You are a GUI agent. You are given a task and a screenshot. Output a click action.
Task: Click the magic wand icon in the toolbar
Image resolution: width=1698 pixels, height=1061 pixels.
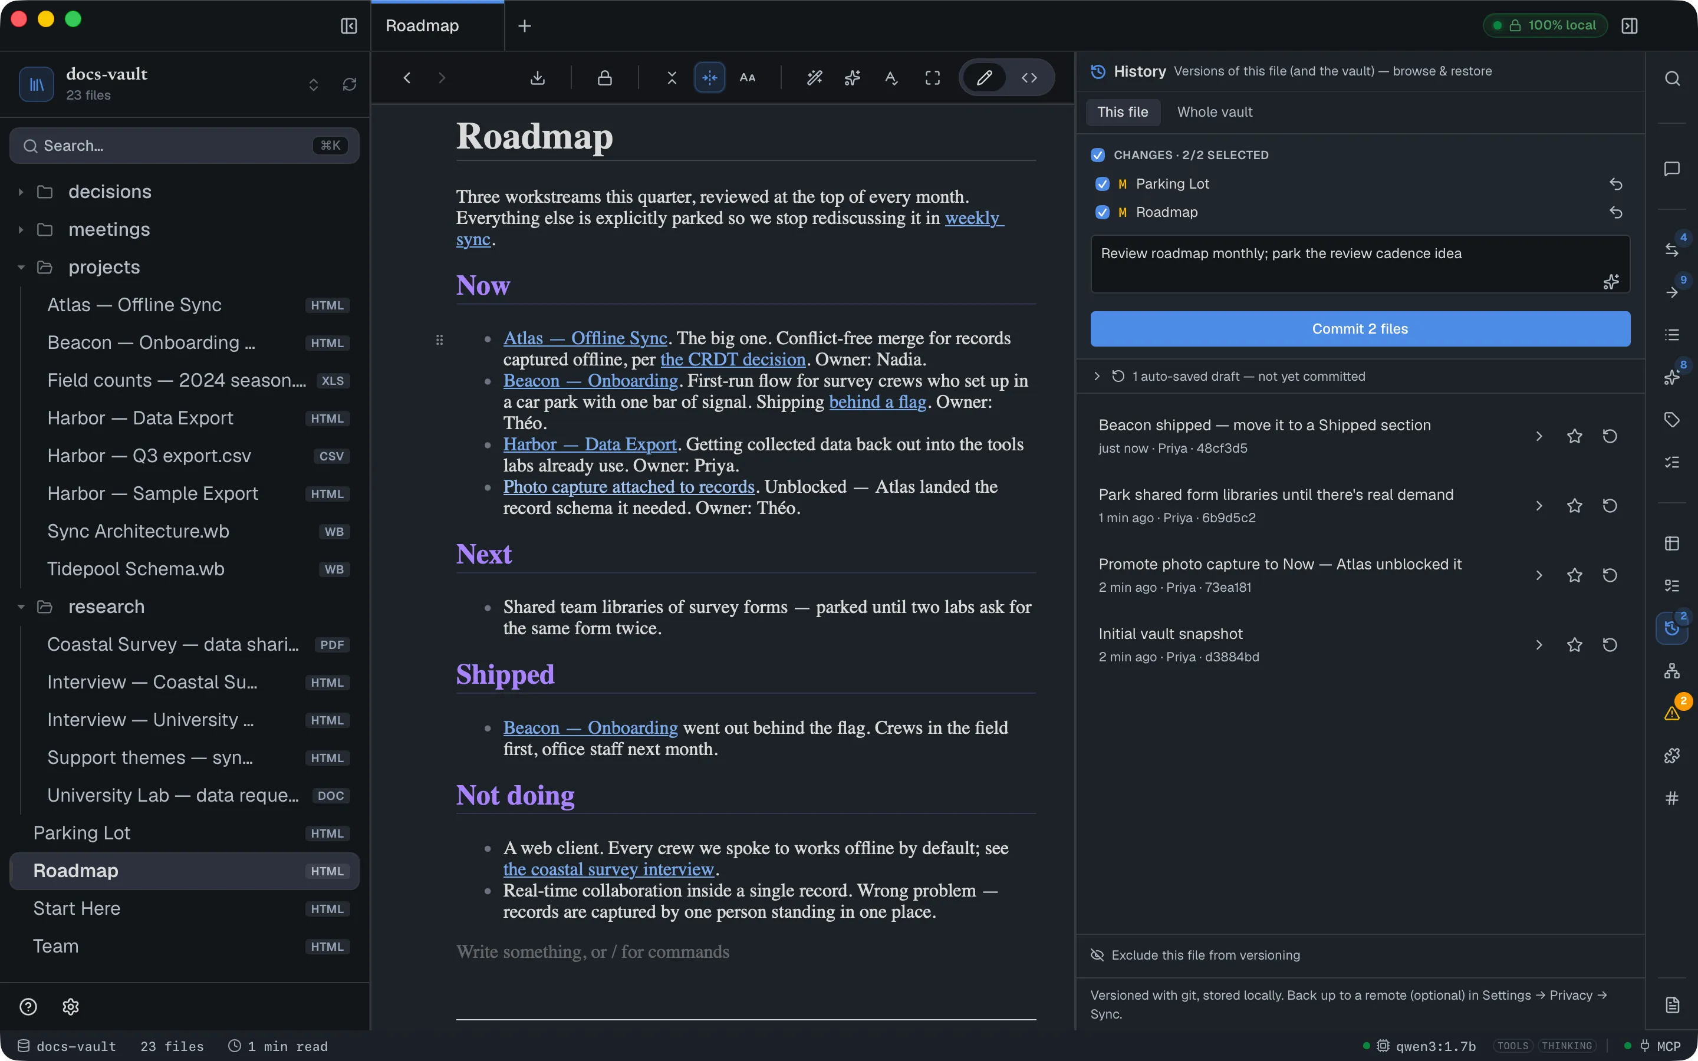click(815, 78)
